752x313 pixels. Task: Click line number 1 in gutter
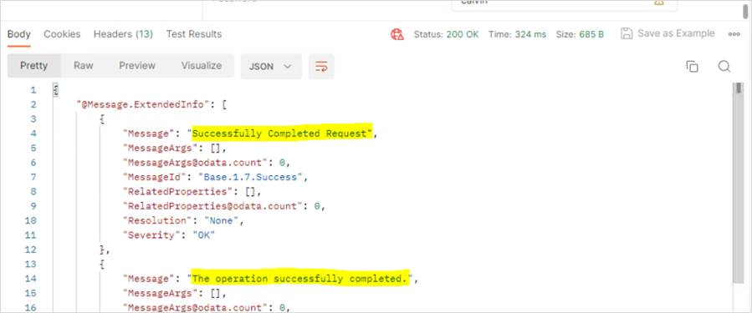(33, 90)
